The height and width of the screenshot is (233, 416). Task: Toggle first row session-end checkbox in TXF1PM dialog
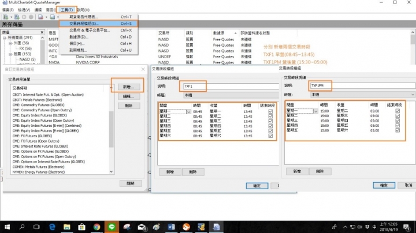pos(398,111)
